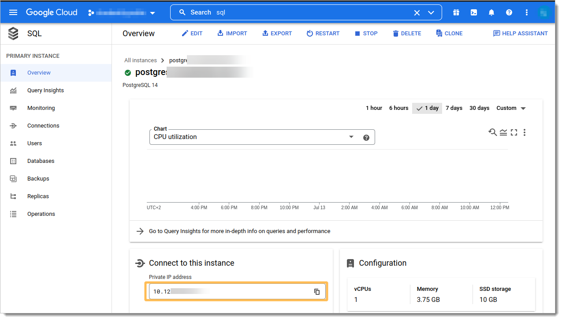Activate Cloud Shell terminal icon
The image size is (562, 320).
coord(474,13)
